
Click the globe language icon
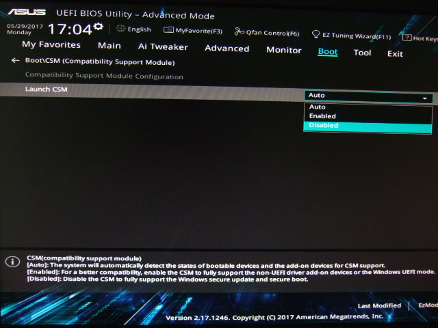pos(120,29)
